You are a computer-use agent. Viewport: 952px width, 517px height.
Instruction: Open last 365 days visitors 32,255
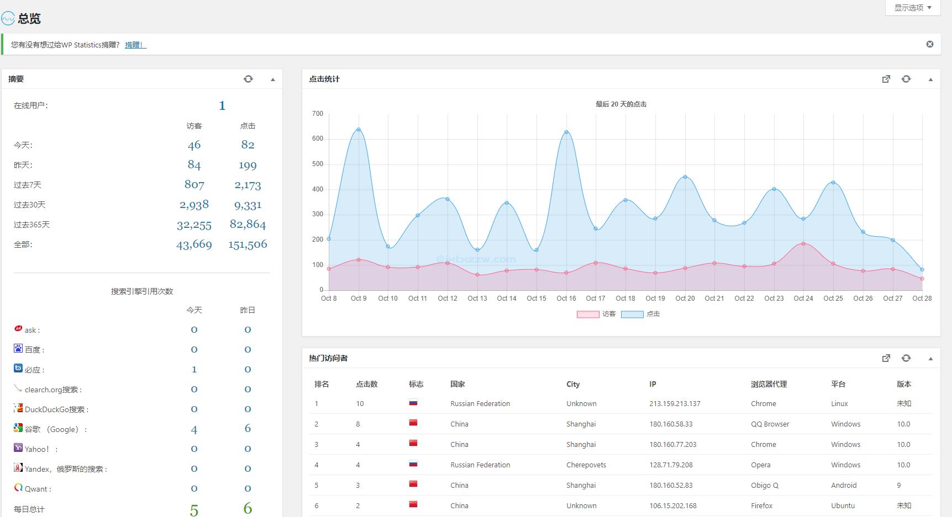coord(194,225)
